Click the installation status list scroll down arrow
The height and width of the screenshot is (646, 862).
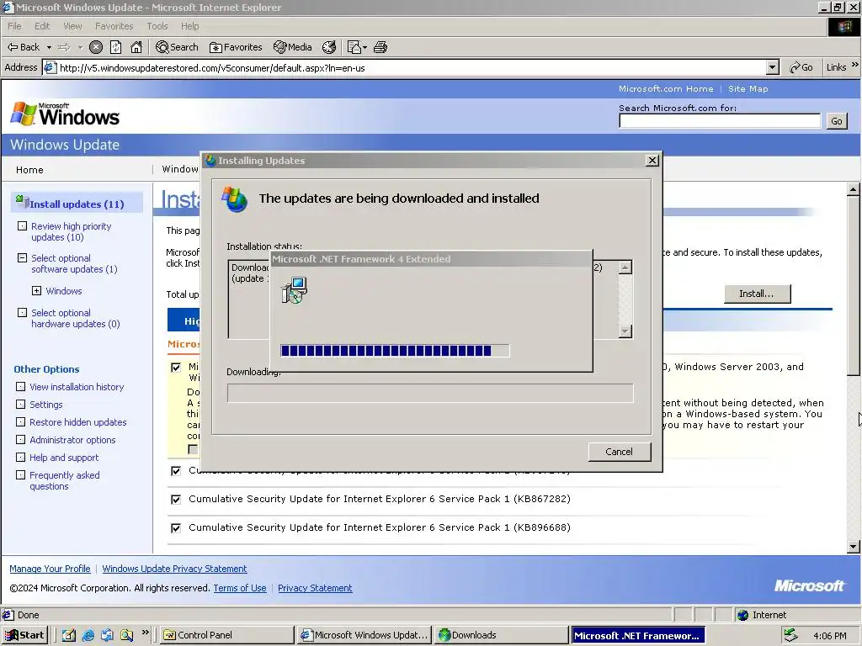625,331
